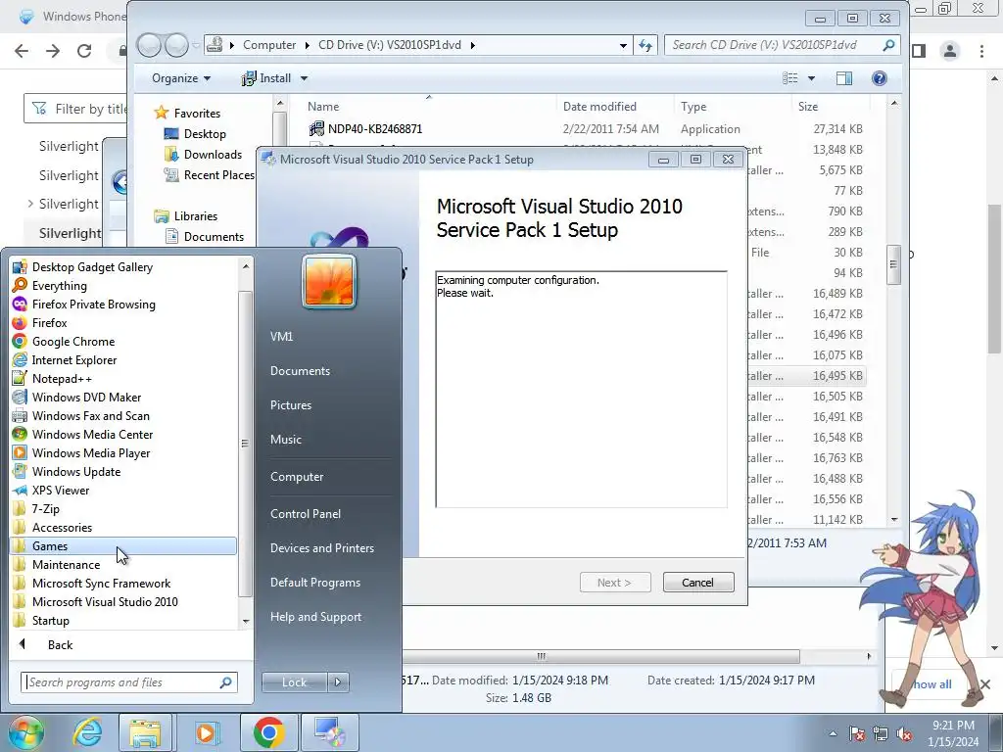Expand the 7-Zip folder
Viewport: 1003px width, 752px height.
[x=45, y=508]
